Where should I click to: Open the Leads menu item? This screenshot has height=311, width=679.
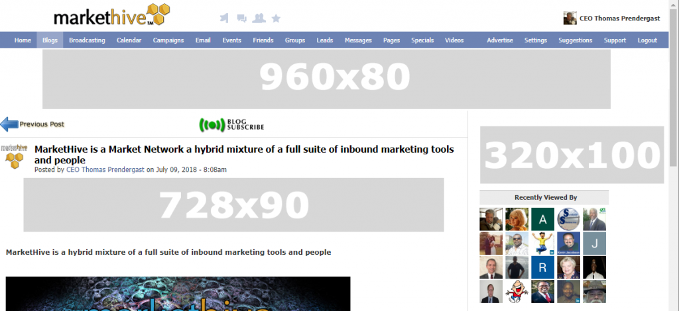click(325, 40)
